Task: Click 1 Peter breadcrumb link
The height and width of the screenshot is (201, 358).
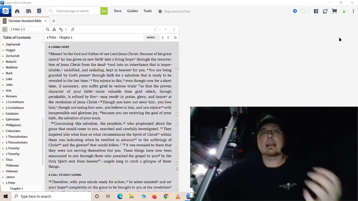Action: pyautogui.click(x=51, y=37)
